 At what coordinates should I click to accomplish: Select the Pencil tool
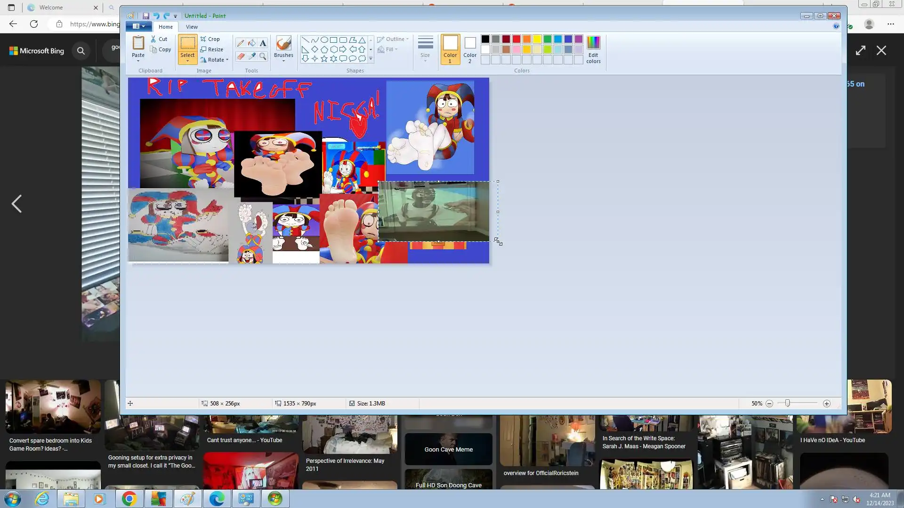pyautogui.click(x=241, y=43)
